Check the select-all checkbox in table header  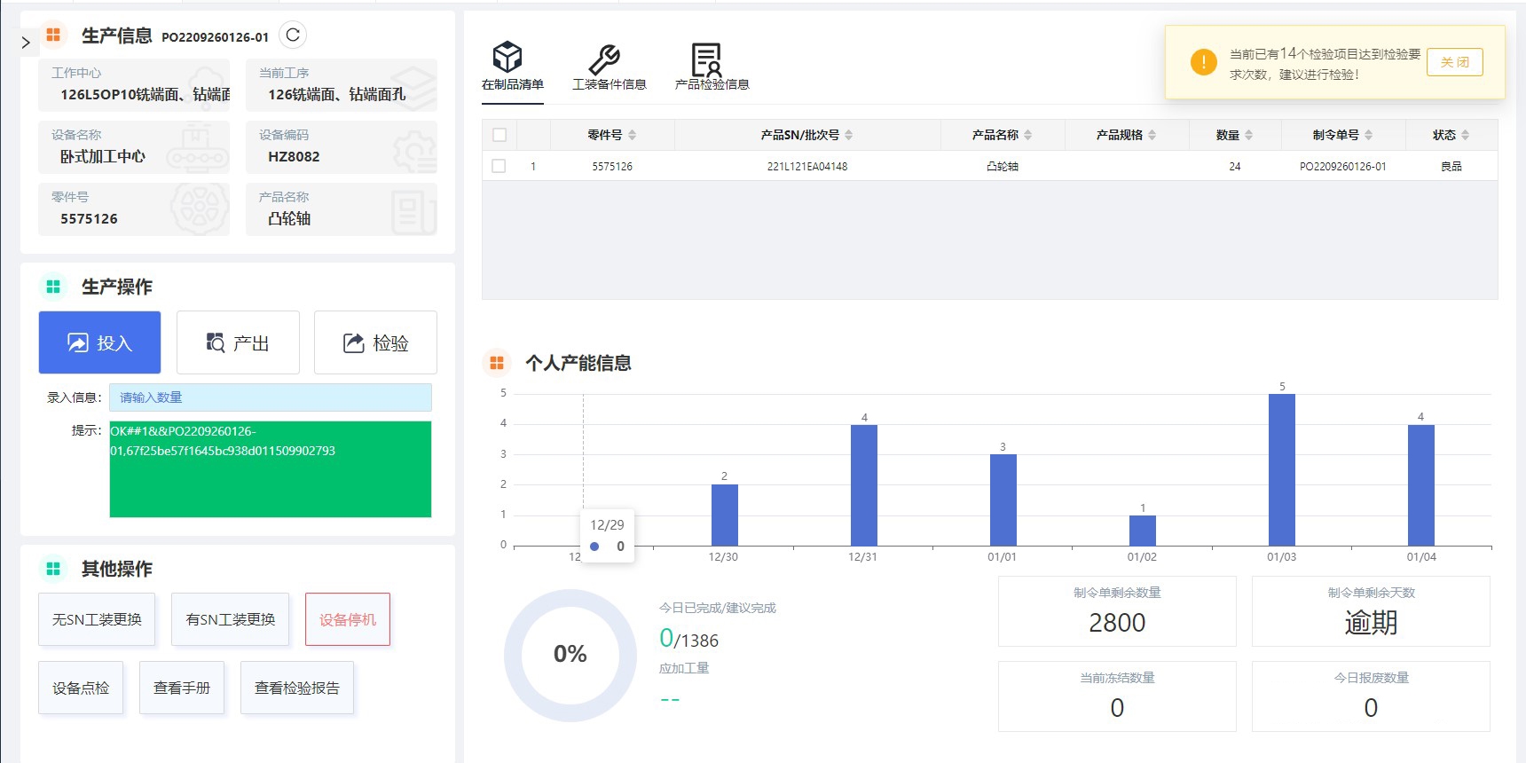click(x=499, y=135)
